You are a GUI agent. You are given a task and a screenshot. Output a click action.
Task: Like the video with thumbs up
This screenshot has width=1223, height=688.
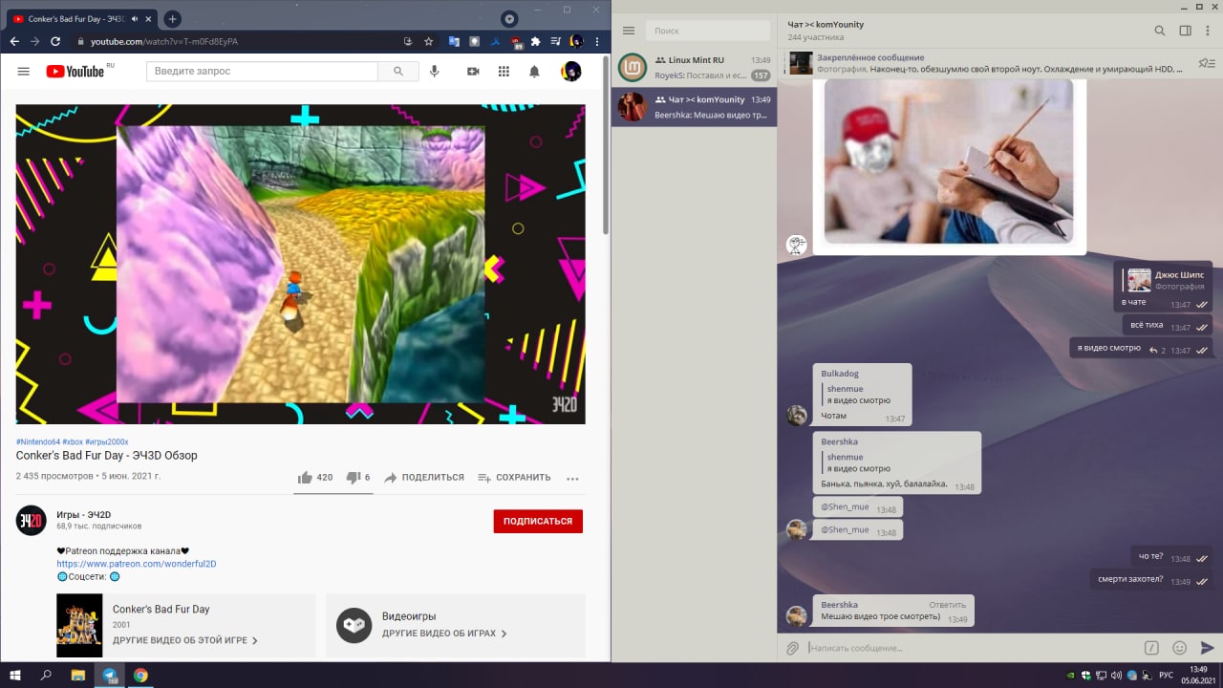[315, 478]
